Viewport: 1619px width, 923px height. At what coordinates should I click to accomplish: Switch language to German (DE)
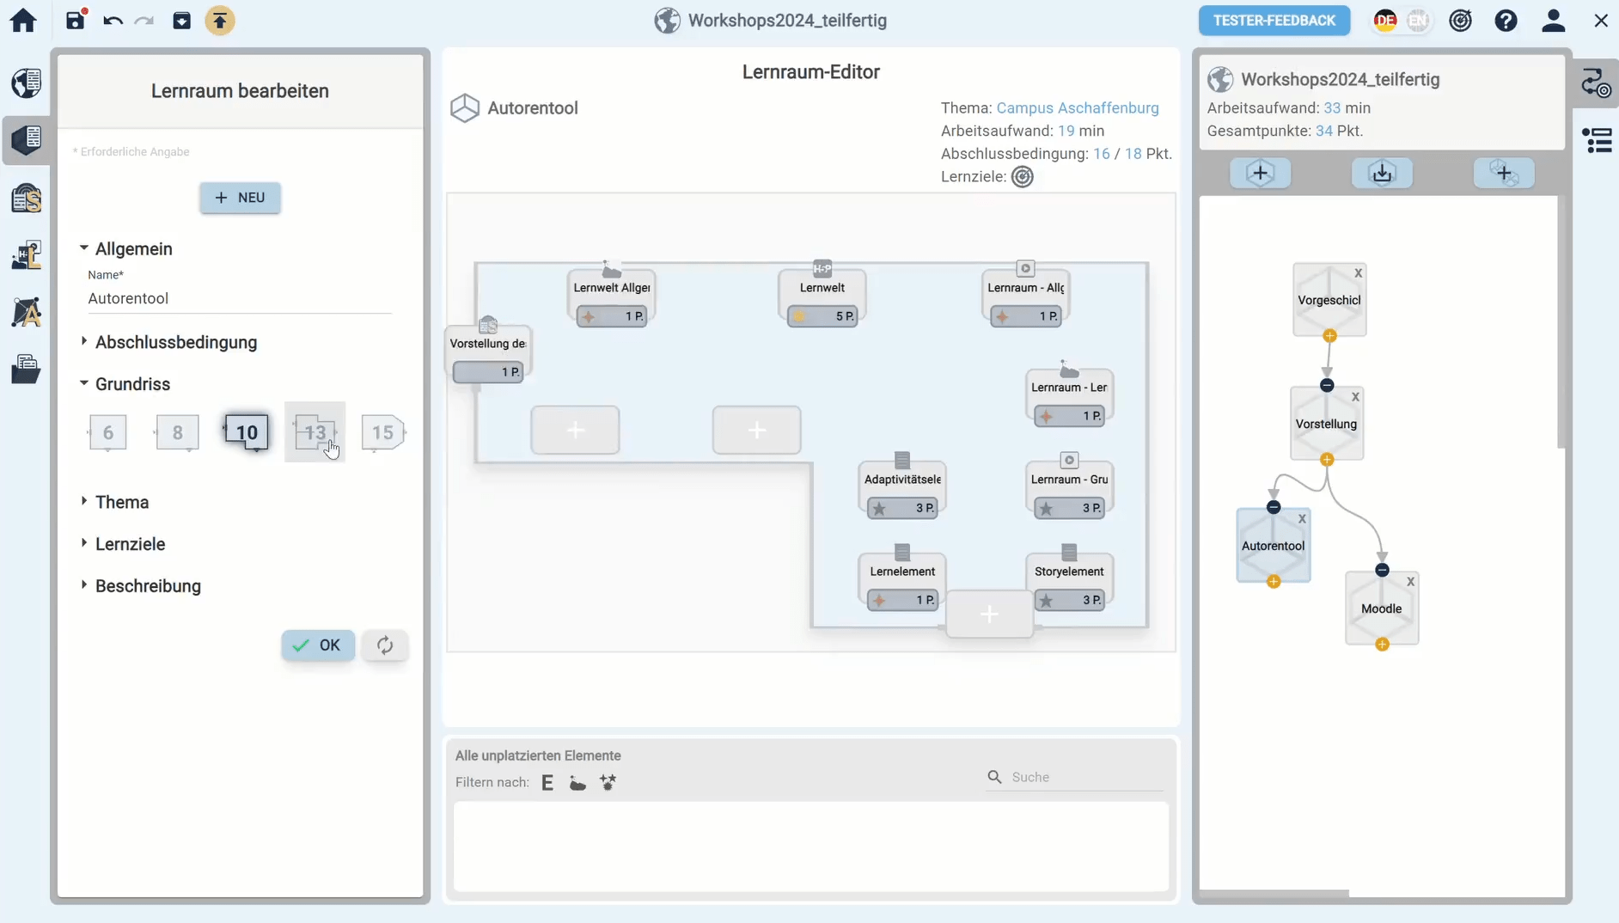coord(1385,20)
